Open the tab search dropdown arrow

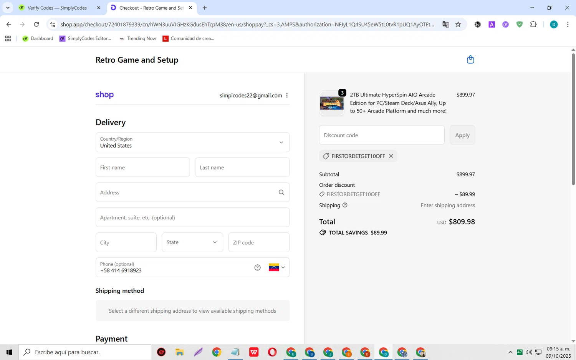[8, 8]
